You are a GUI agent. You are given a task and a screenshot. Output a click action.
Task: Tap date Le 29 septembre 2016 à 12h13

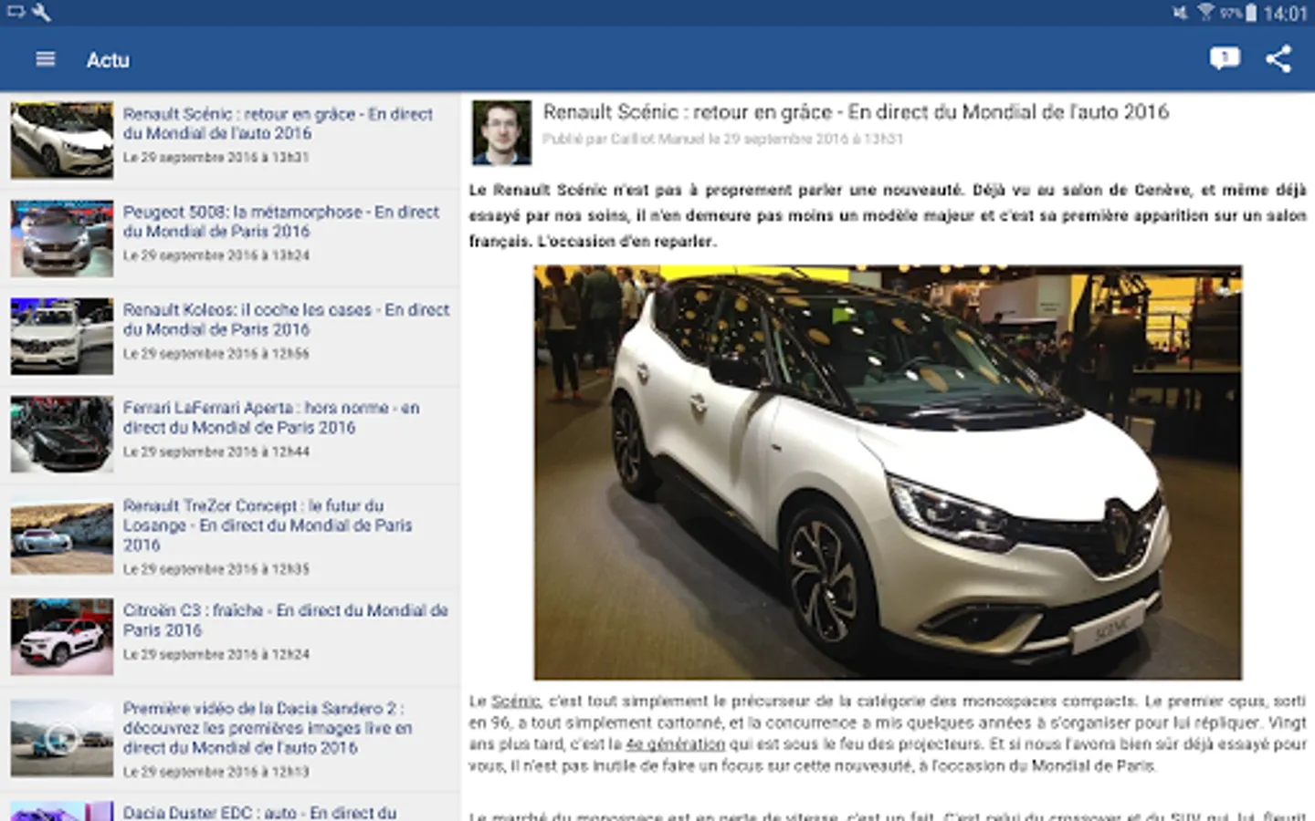coord(216,772)
